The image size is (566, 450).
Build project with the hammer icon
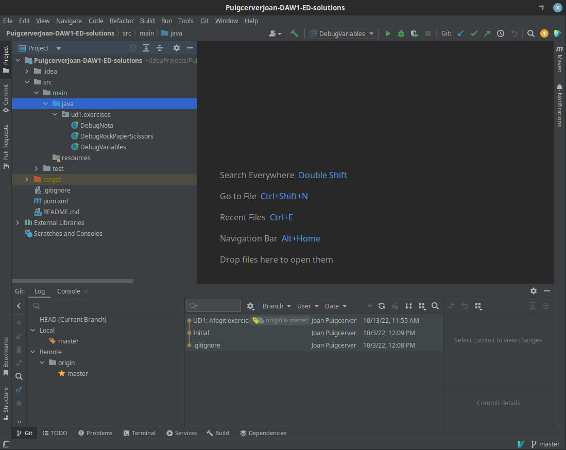click(x=294, y=33)
